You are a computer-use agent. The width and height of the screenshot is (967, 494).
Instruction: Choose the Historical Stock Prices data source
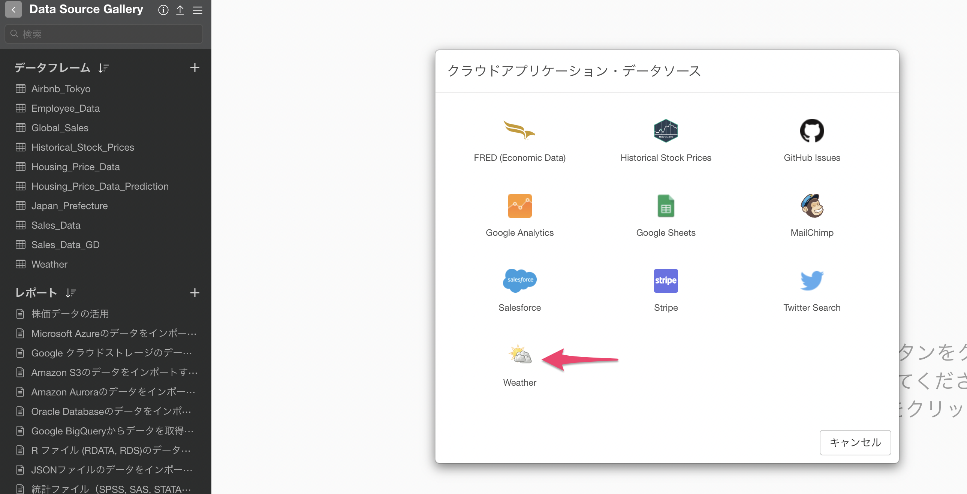point(665,140)
